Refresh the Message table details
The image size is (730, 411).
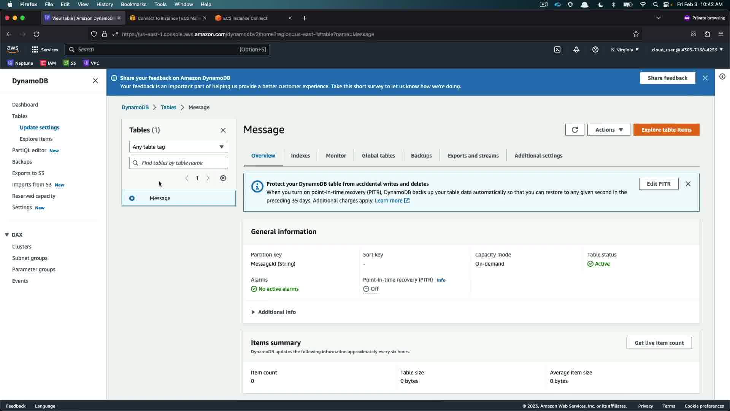(x=574, y=130)
